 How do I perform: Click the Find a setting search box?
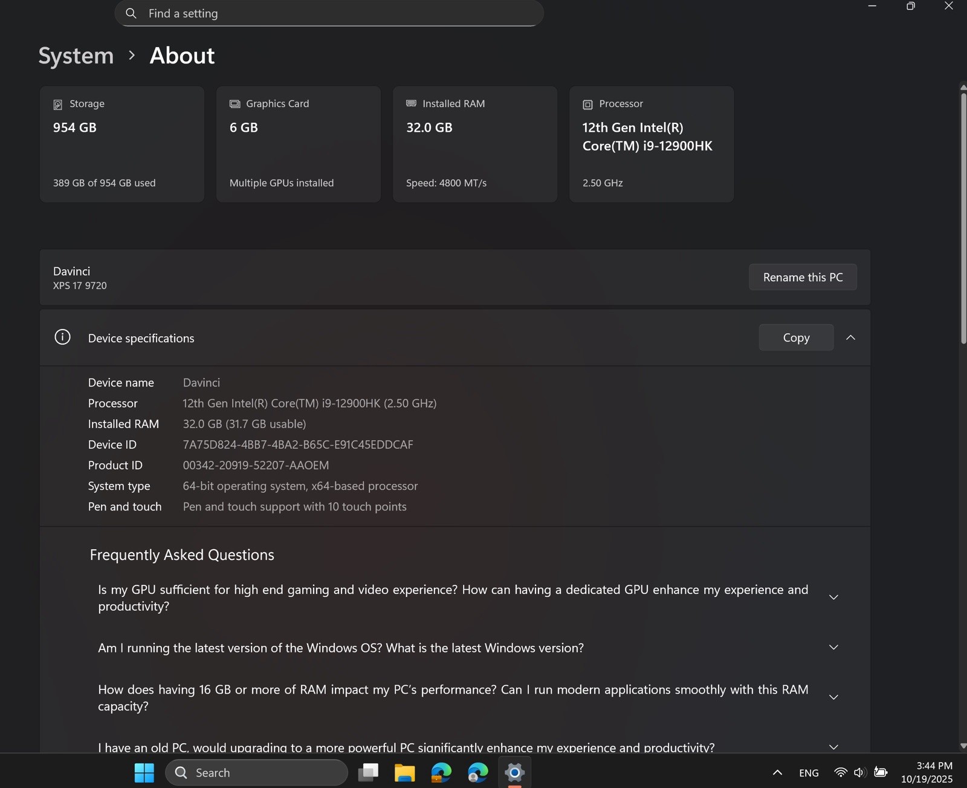tap(329, 13)
